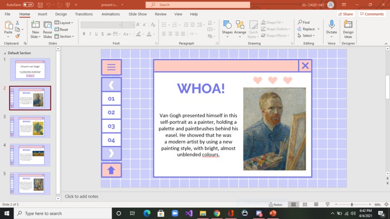Click the Dictate microphone icon
The height and width of the screenshot is (219, 390).
click(x=331, y=25)
